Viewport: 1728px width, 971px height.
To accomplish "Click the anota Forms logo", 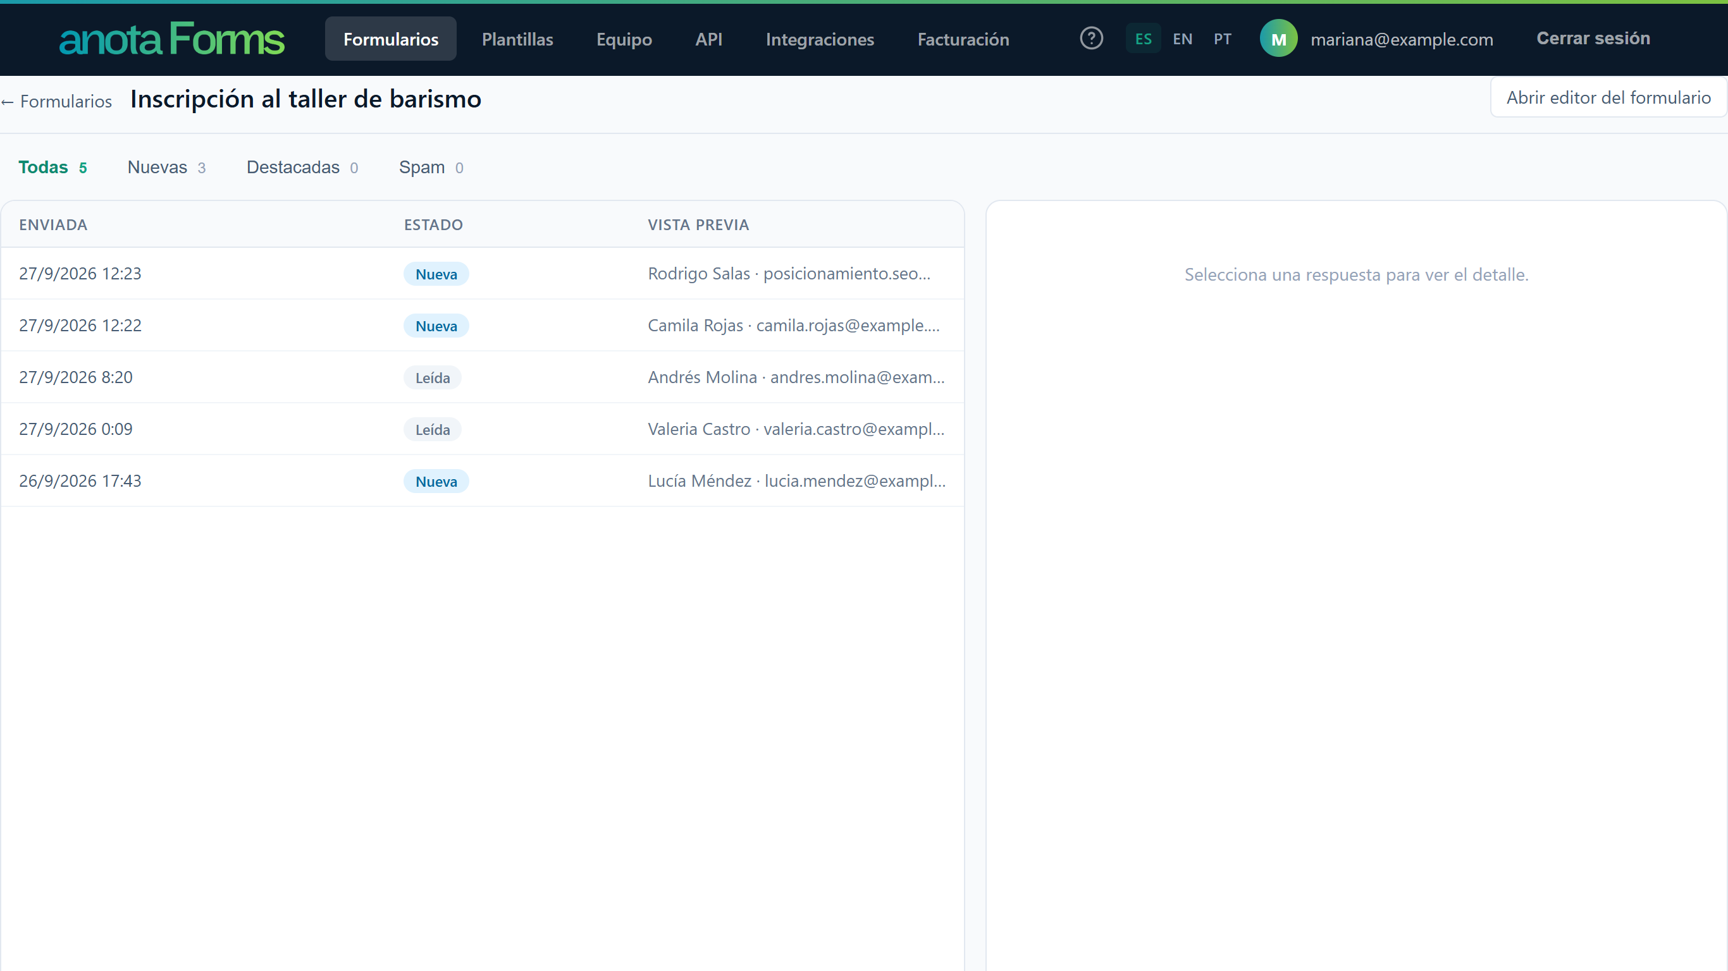I will coord(172,39).
